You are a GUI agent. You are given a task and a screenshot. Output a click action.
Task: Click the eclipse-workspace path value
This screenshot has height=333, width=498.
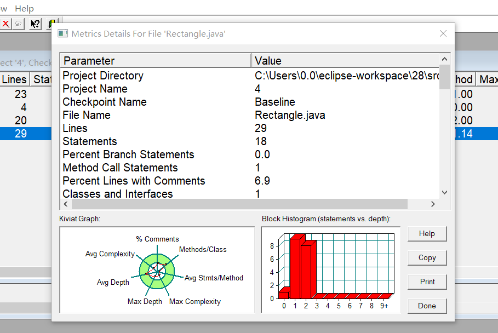(347, 76)
